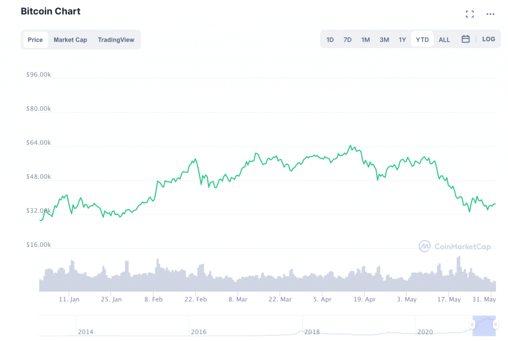
Task: Select the 7D time range
Action: [347, 40]
